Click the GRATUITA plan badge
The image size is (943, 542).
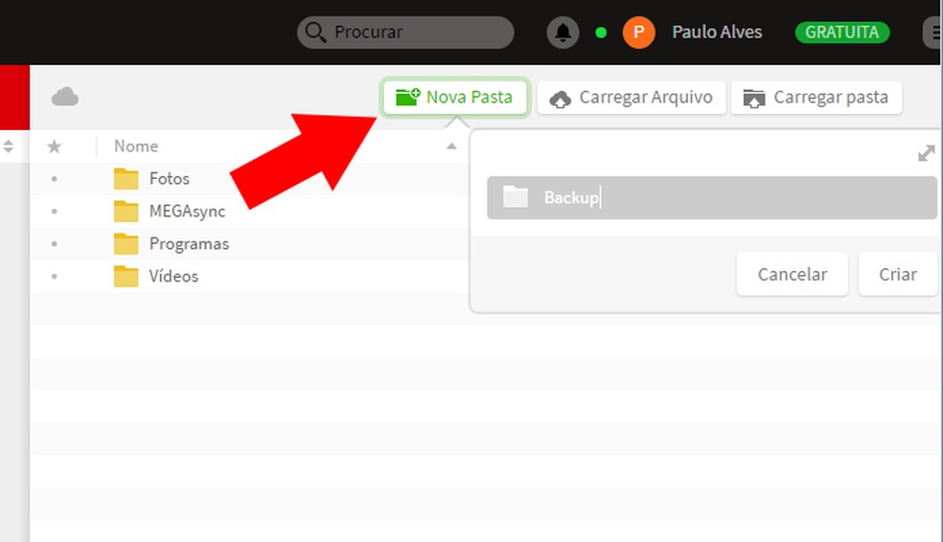coord(842,33)
